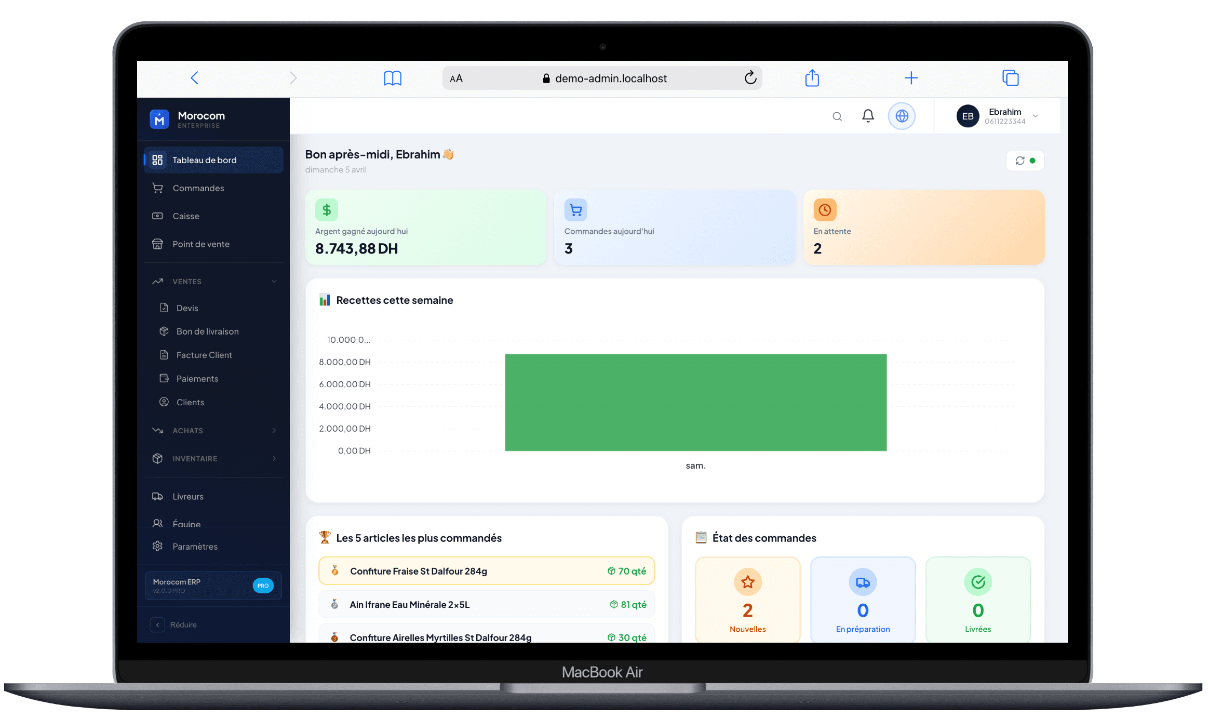This screenshot has width=1208, height=718.
Task: Click the clock icon on the En attente card
Action: pyautogui.click(x=825, y=210)
